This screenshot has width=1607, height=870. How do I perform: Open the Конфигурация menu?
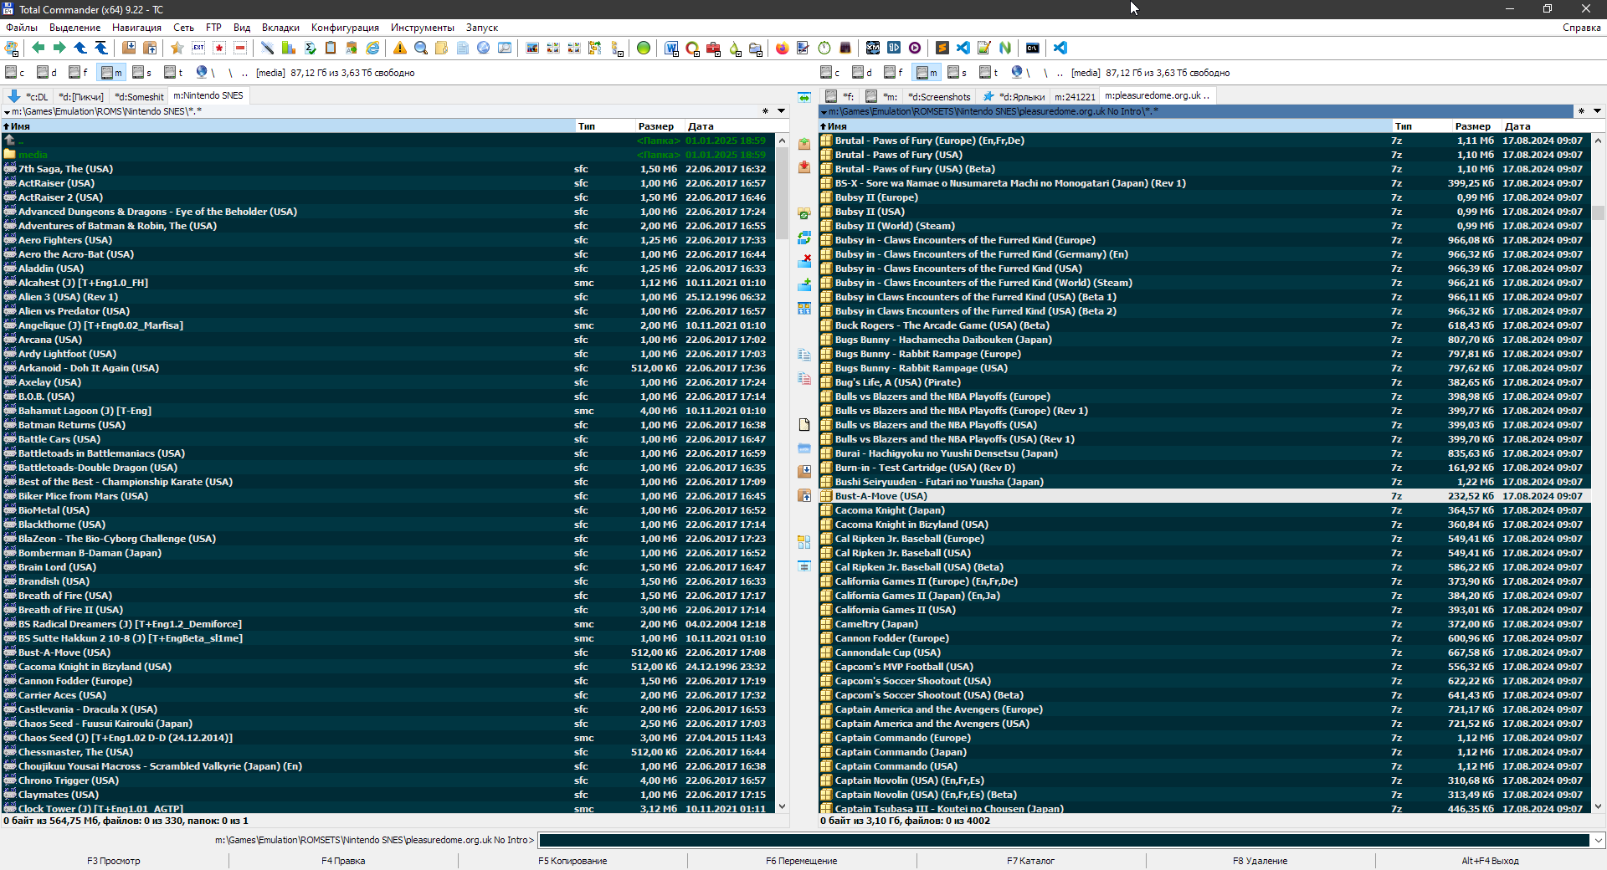pyautogui.click(x=345, y=28)
